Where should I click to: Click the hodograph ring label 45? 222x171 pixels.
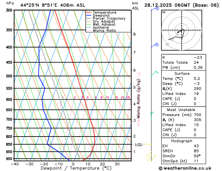(167, 44)
